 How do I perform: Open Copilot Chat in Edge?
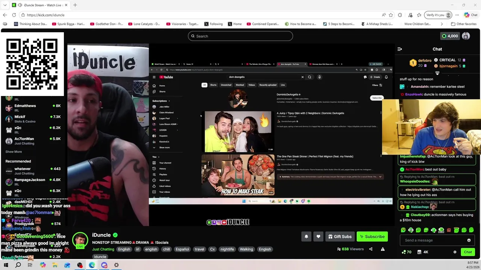(x=471, y=15)
